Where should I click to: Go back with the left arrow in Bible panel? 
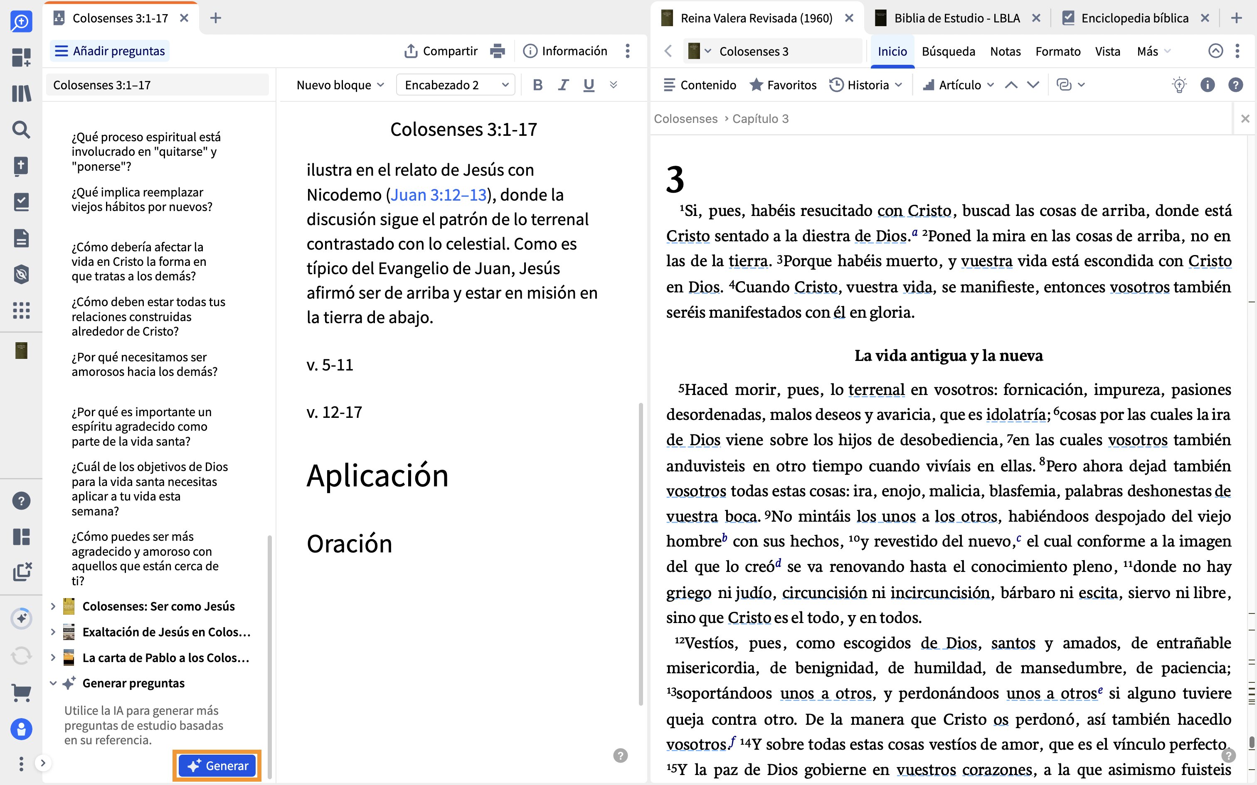(x=668, y=51)
